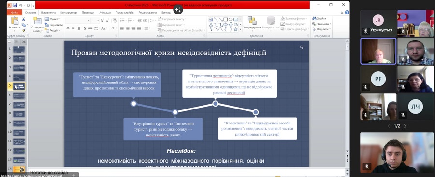435x177 pixels.
Task: Select slide 8 thumbnail in panel
Action: (x=19, y=114)
